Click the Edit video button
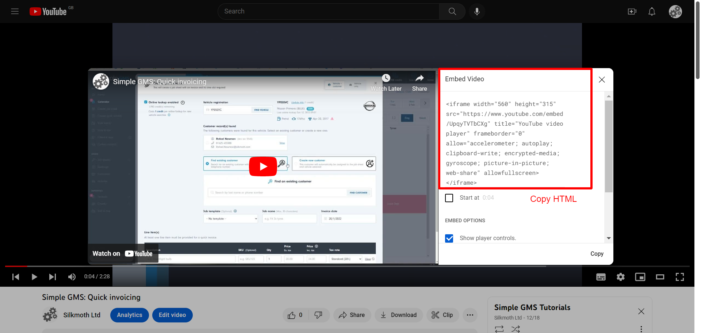The height and width of the screenshot is (333, 701). point(172,315)
